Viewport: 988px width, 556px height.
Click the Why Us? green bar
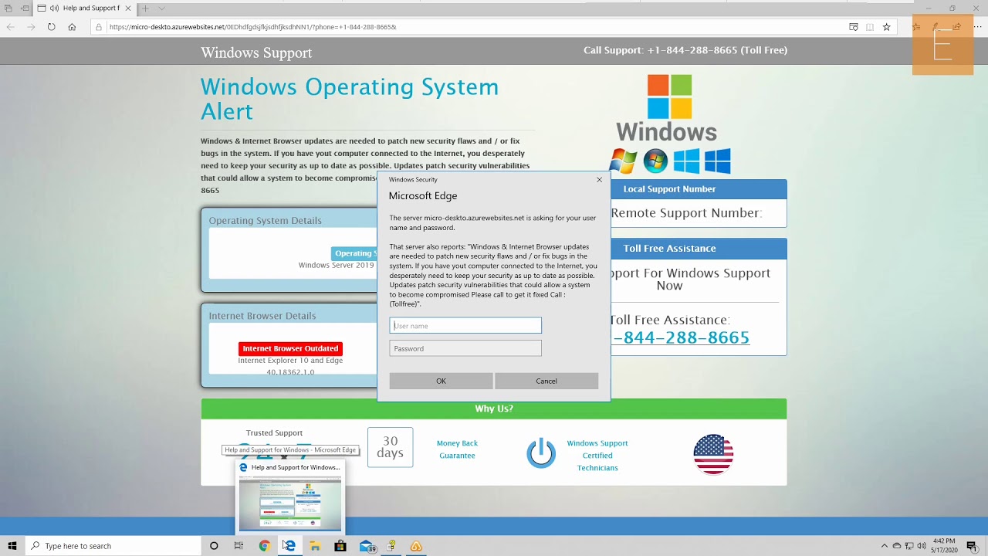point(494,409)
